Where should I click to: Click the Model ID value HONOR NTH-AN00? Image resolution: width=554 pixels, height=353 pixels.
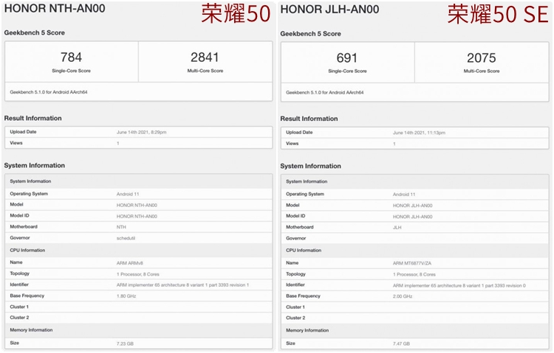(137, 217)
